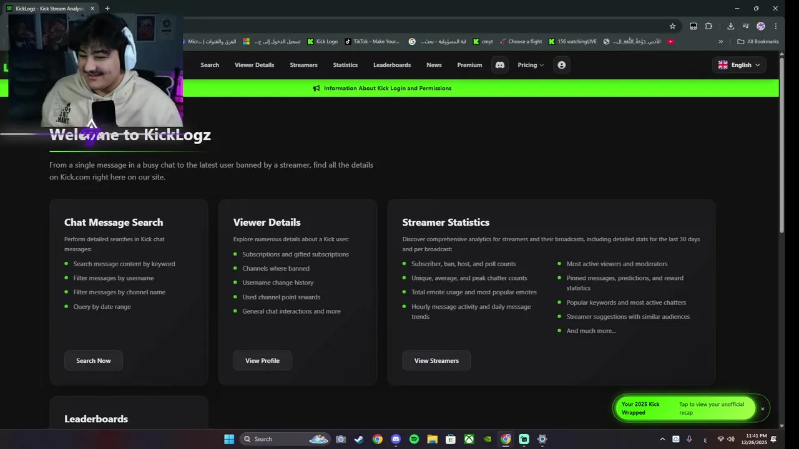The height and width of the screenshot is (449, 799).
Task: Open the Discord icon in site navigation
Action: coord(499,65)
